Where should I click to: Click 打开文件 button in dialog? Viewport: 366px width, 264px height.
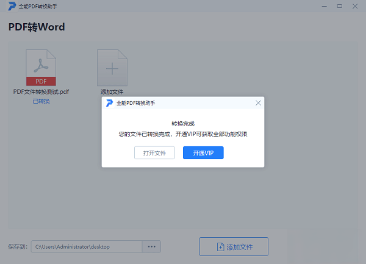[154, 153]
